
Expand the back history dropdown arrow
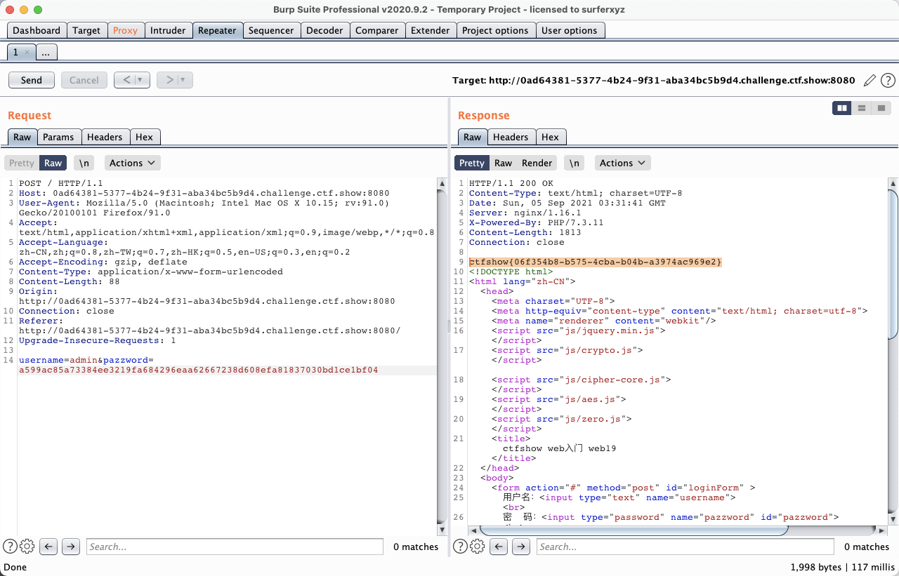(x=140, y=80)
